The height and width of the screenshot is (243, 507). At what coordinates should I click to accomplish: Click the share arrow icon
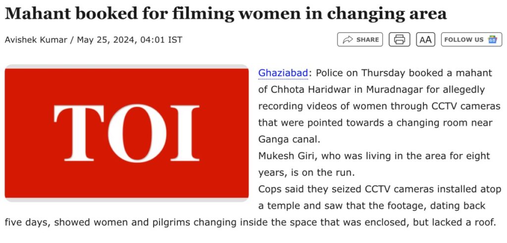pyautogui.click(x=348, y=40)
